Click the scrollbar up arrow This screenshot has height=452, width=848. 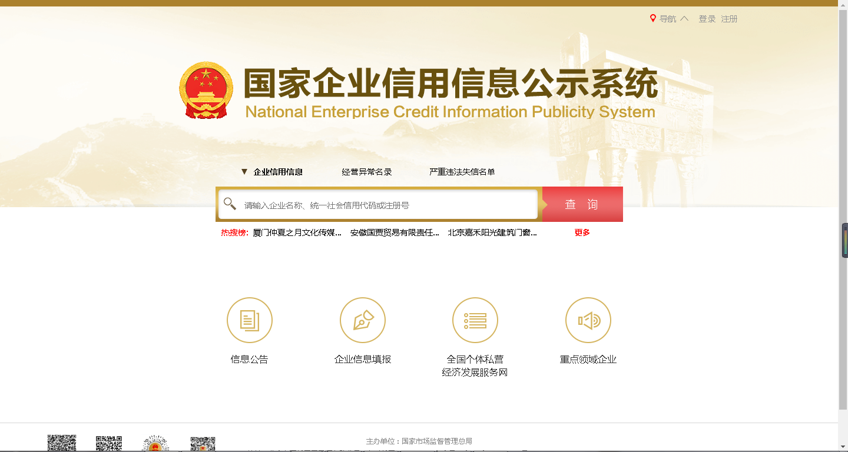click(843, 4)
